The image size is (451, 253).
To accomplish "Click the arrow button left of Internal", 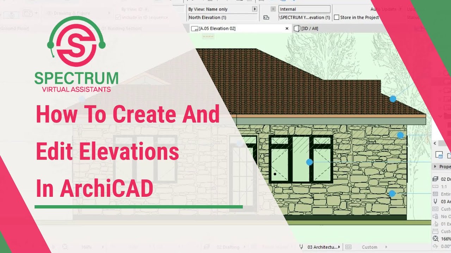I will (273, 9).
